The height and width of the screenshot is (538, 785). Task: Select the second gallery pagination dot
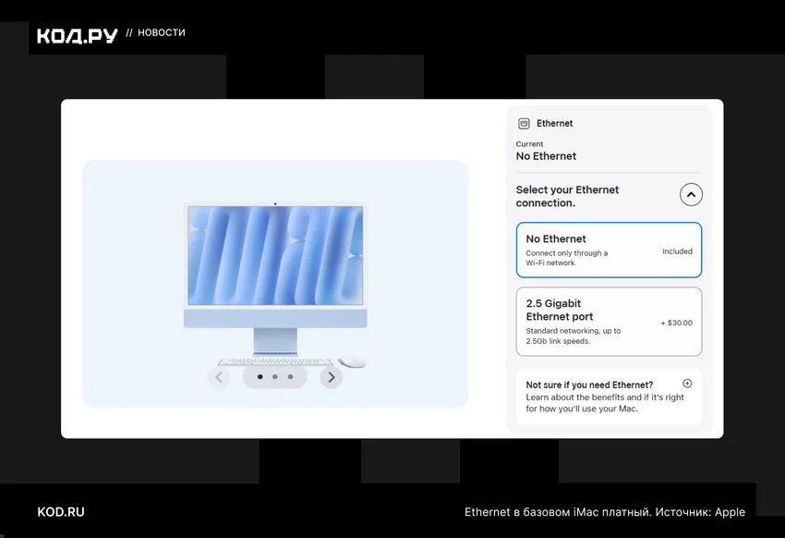pos(275,377)
